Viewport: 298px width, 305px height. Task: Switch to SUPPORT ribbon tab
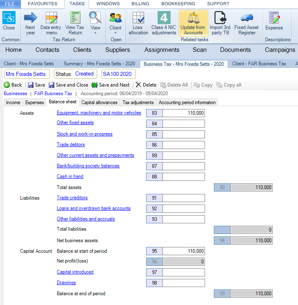point(218,4)
